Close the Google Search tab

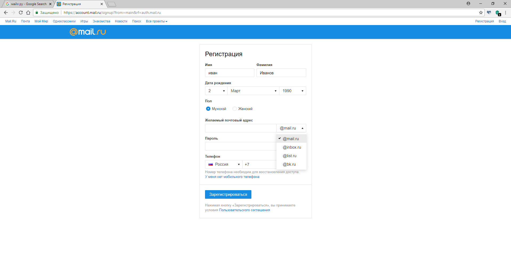(50, 4)
